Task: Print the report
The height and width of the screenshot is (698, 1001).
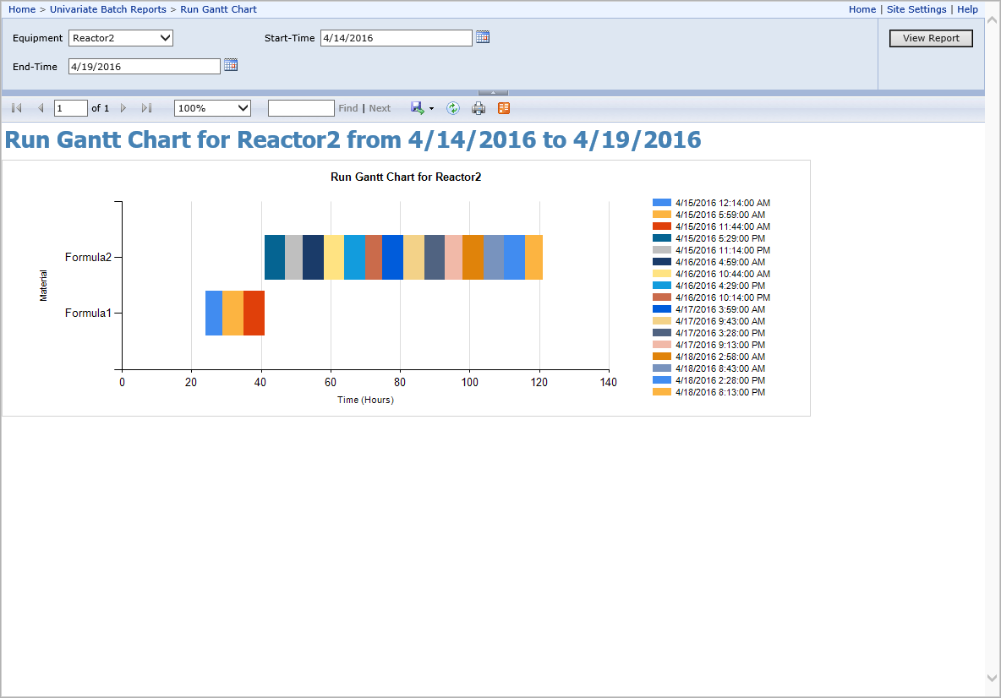Action: [479, 108]
